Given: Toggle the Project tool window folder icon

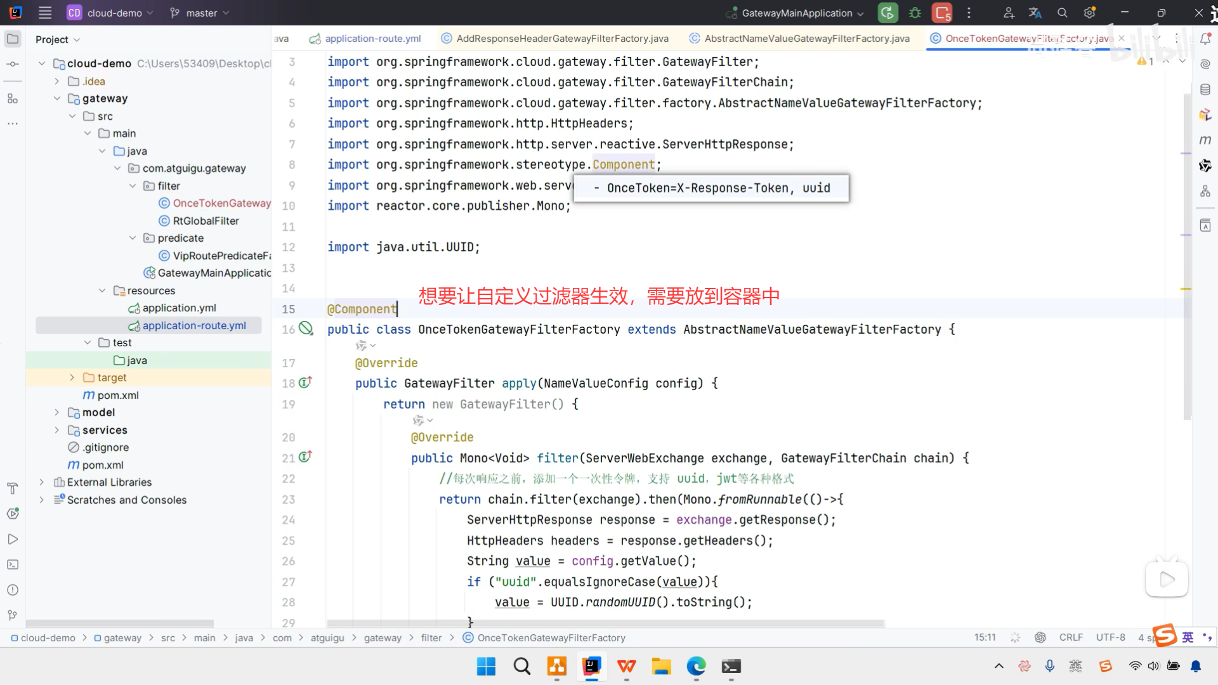Looking at the screenshot, I should pos(13,39).
